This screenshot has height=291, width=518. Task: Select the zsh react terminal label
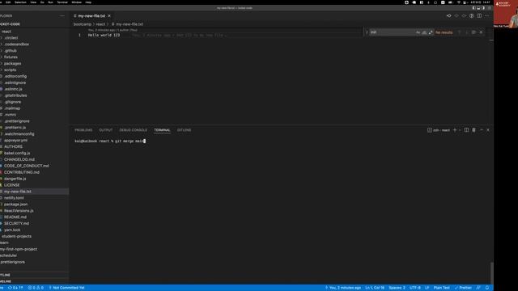coord(439,130)
